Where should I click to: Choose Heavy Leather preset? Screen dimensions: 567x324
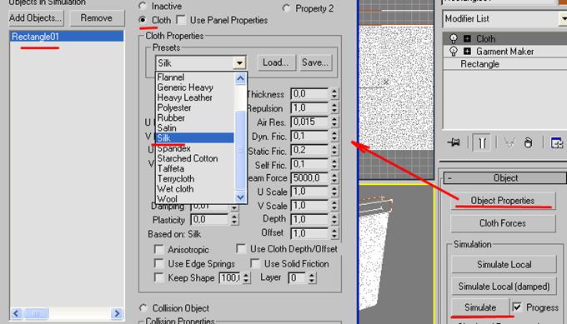tap(194, 97)
